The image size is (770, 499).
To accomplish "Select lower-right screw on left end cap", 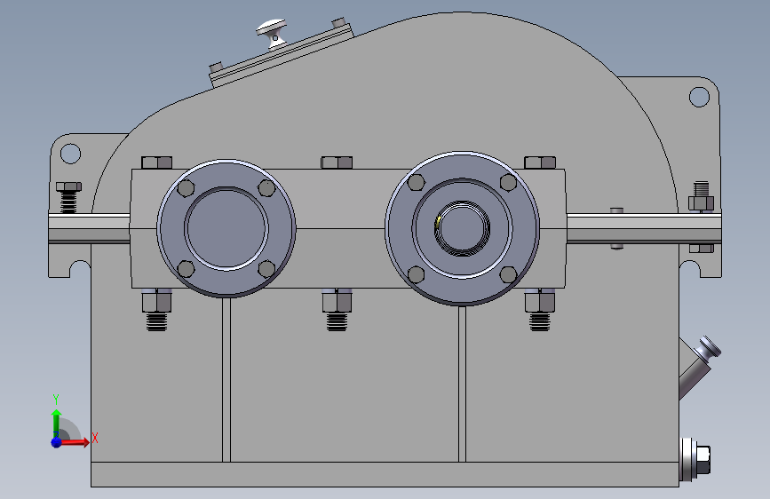I will point(266,269).
